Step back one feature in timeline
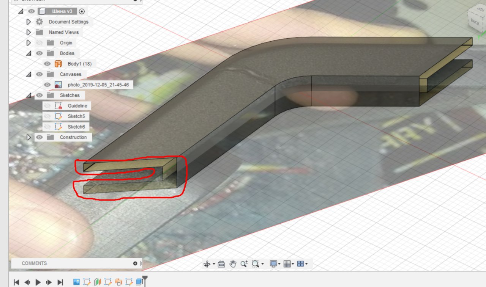 coord(27,282)
